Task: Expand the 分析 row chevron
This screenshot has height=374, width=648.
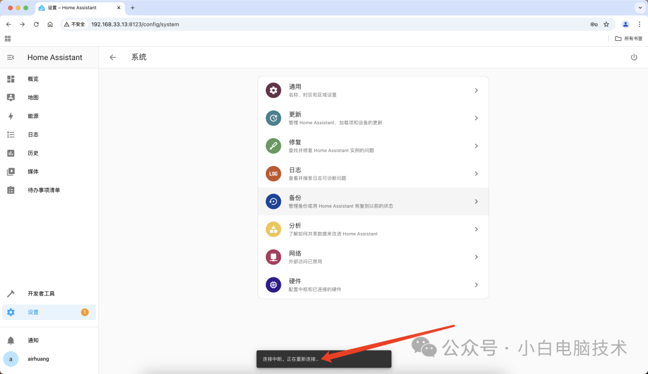Action: point(476,229)
